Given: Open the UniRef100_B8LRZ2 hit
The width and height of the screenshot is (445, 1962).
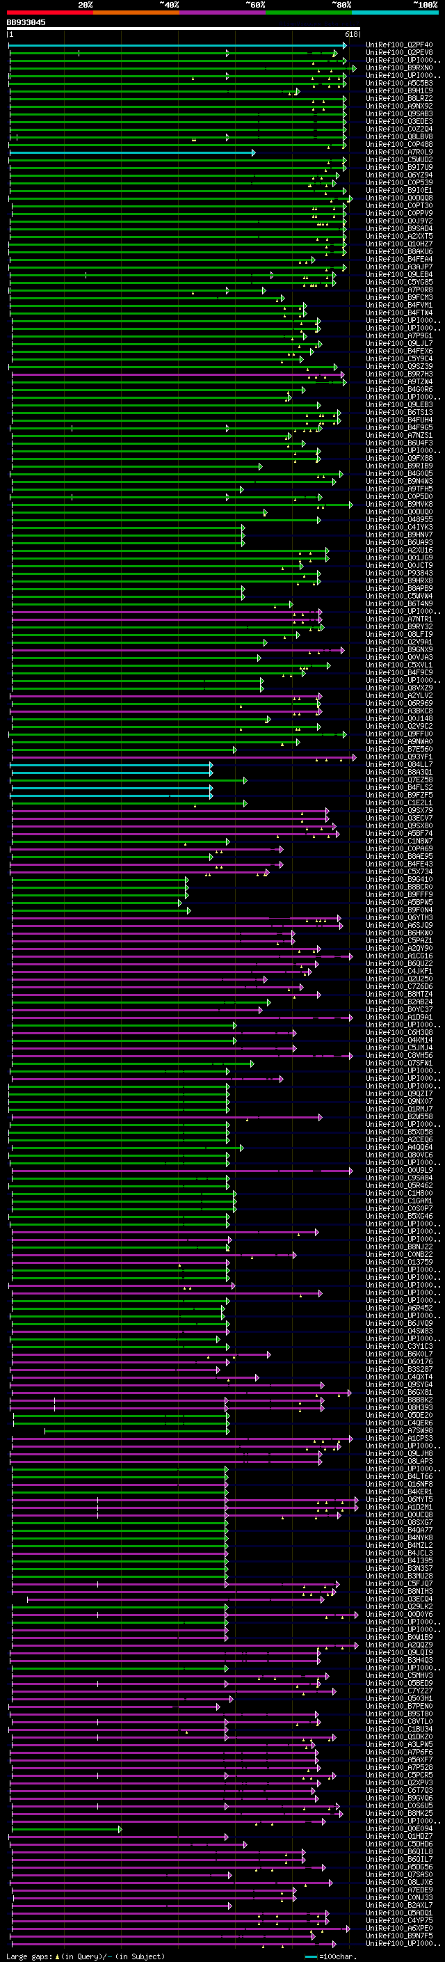Looking at the screenshot, I should (x=399, y=98).
